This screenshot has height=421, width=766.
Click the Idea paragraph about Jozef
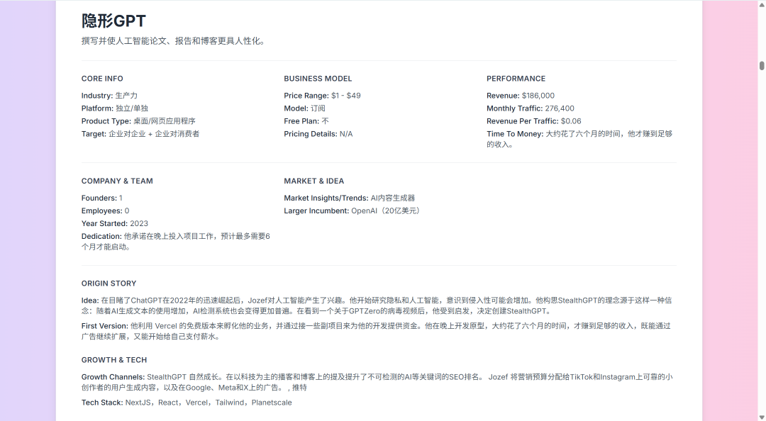pyautogui.click(x=377, y=305)
